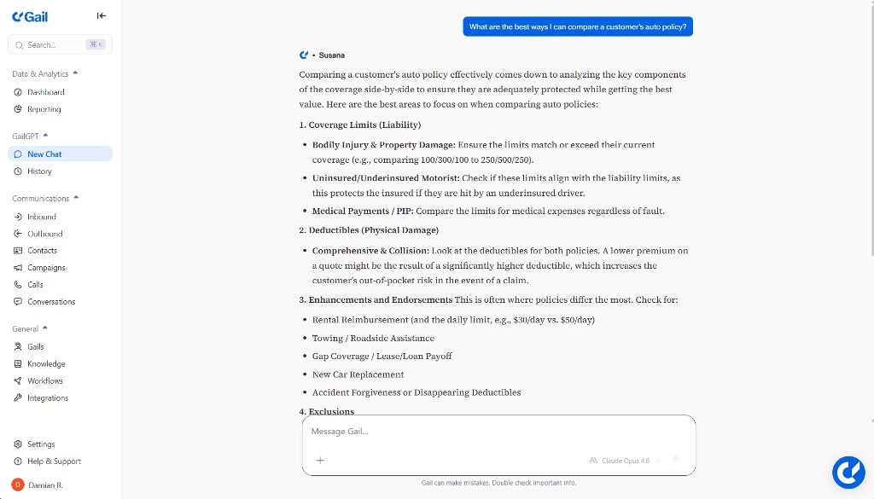Open Help & Support
This screenshot has height=499, width=874.
54,461
